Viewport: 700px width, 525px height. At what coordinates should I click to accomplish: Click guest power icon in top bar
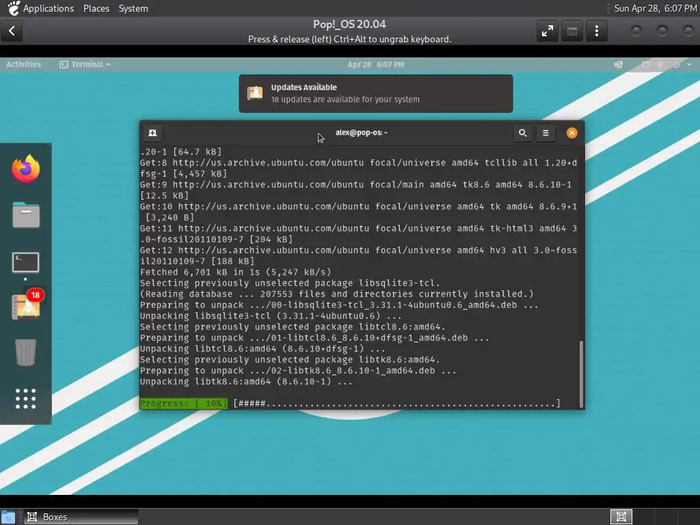pyautogui.click(x=676, y=64)
